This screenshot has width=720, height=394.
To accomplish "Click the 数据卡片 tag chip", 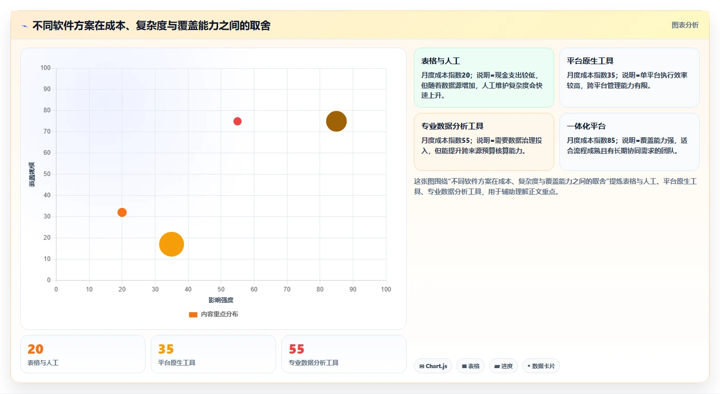I will 541,366.
